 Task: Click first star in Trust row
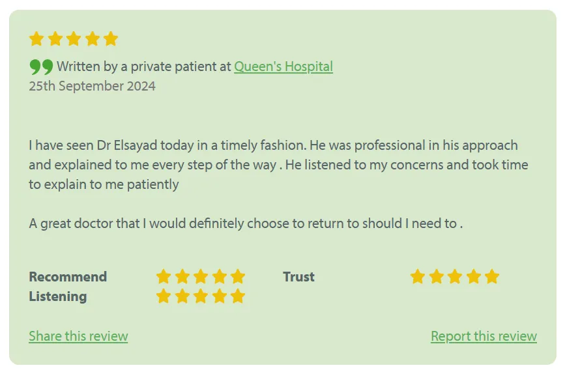coord(418,277)
